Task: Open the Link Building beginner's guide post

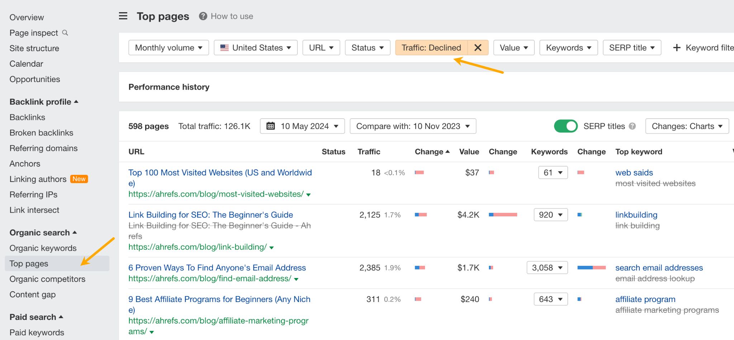Action: point(210,215)
